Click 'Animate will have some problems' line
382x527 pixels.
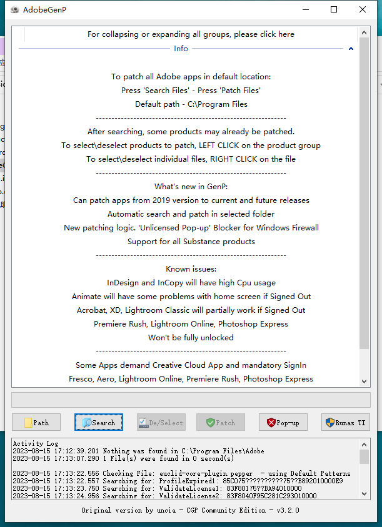(191, 297)
